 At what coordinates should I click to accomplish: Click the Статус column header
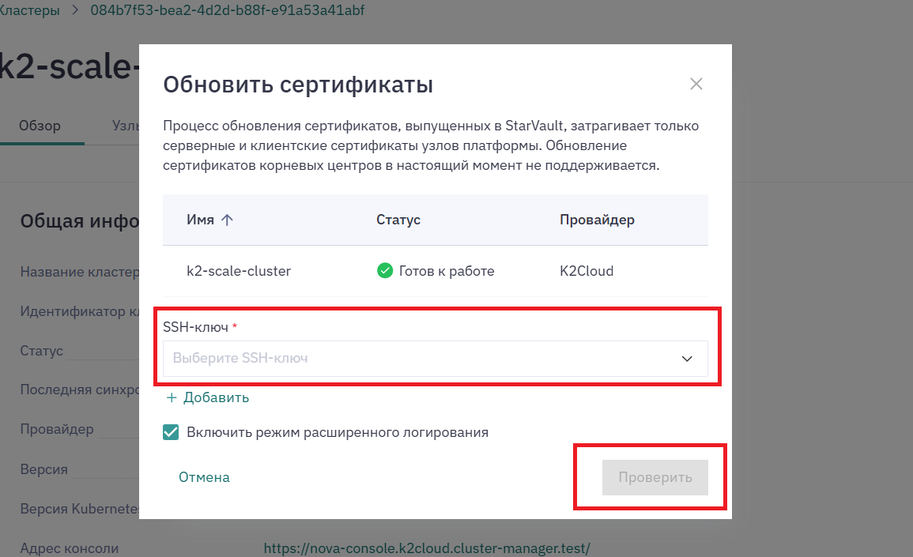398,220
